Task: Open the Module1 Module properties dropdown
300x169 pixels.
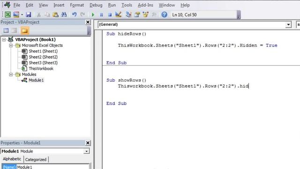Action: [x=86, y=151]
